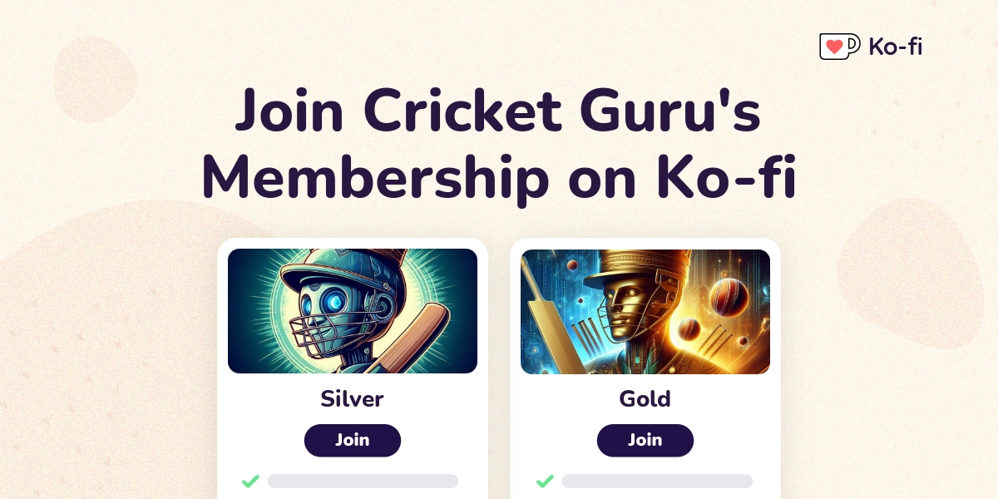998x499 pixels.
Task: Click the green checkmark under Silver
Action: (x=250, y=481)
